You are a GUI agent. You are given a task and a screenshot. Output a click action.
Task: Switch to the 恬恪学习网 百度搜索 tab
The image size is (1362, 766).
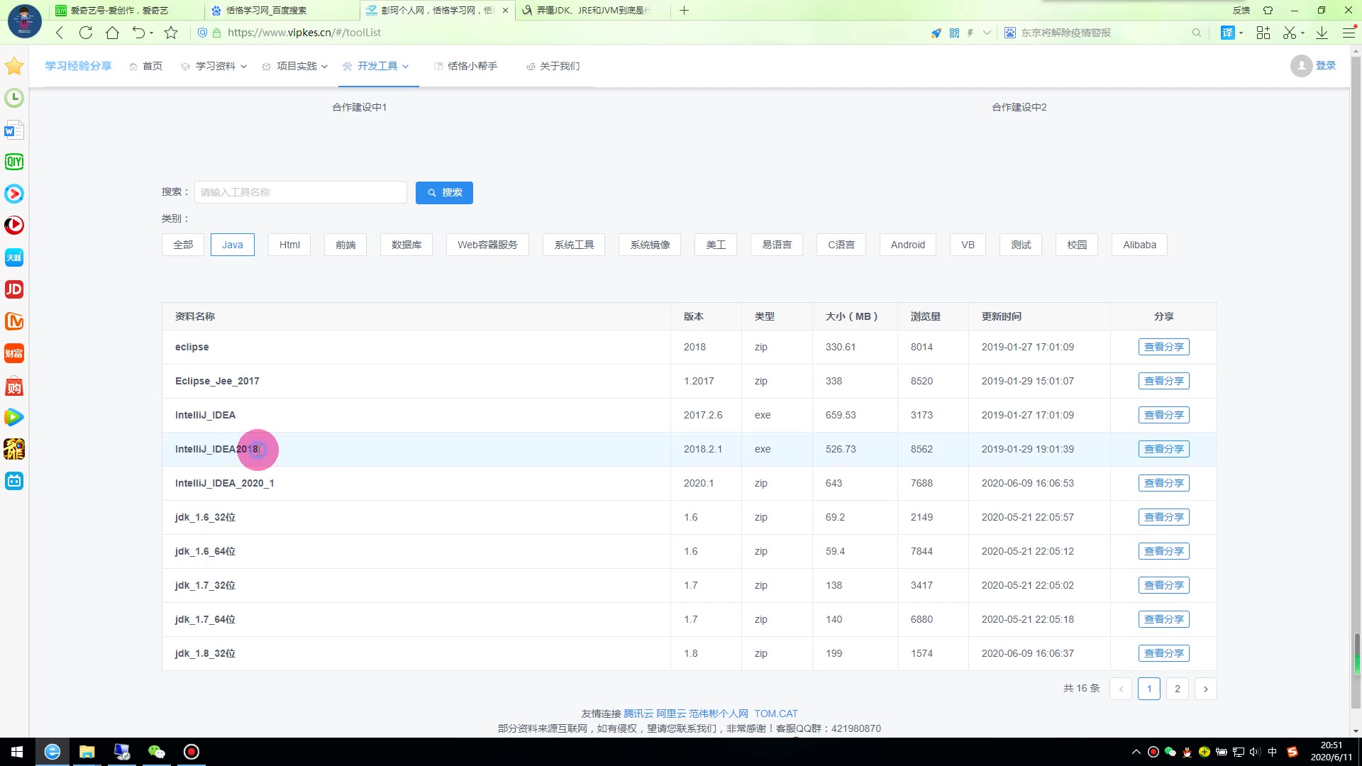[266, 11]
